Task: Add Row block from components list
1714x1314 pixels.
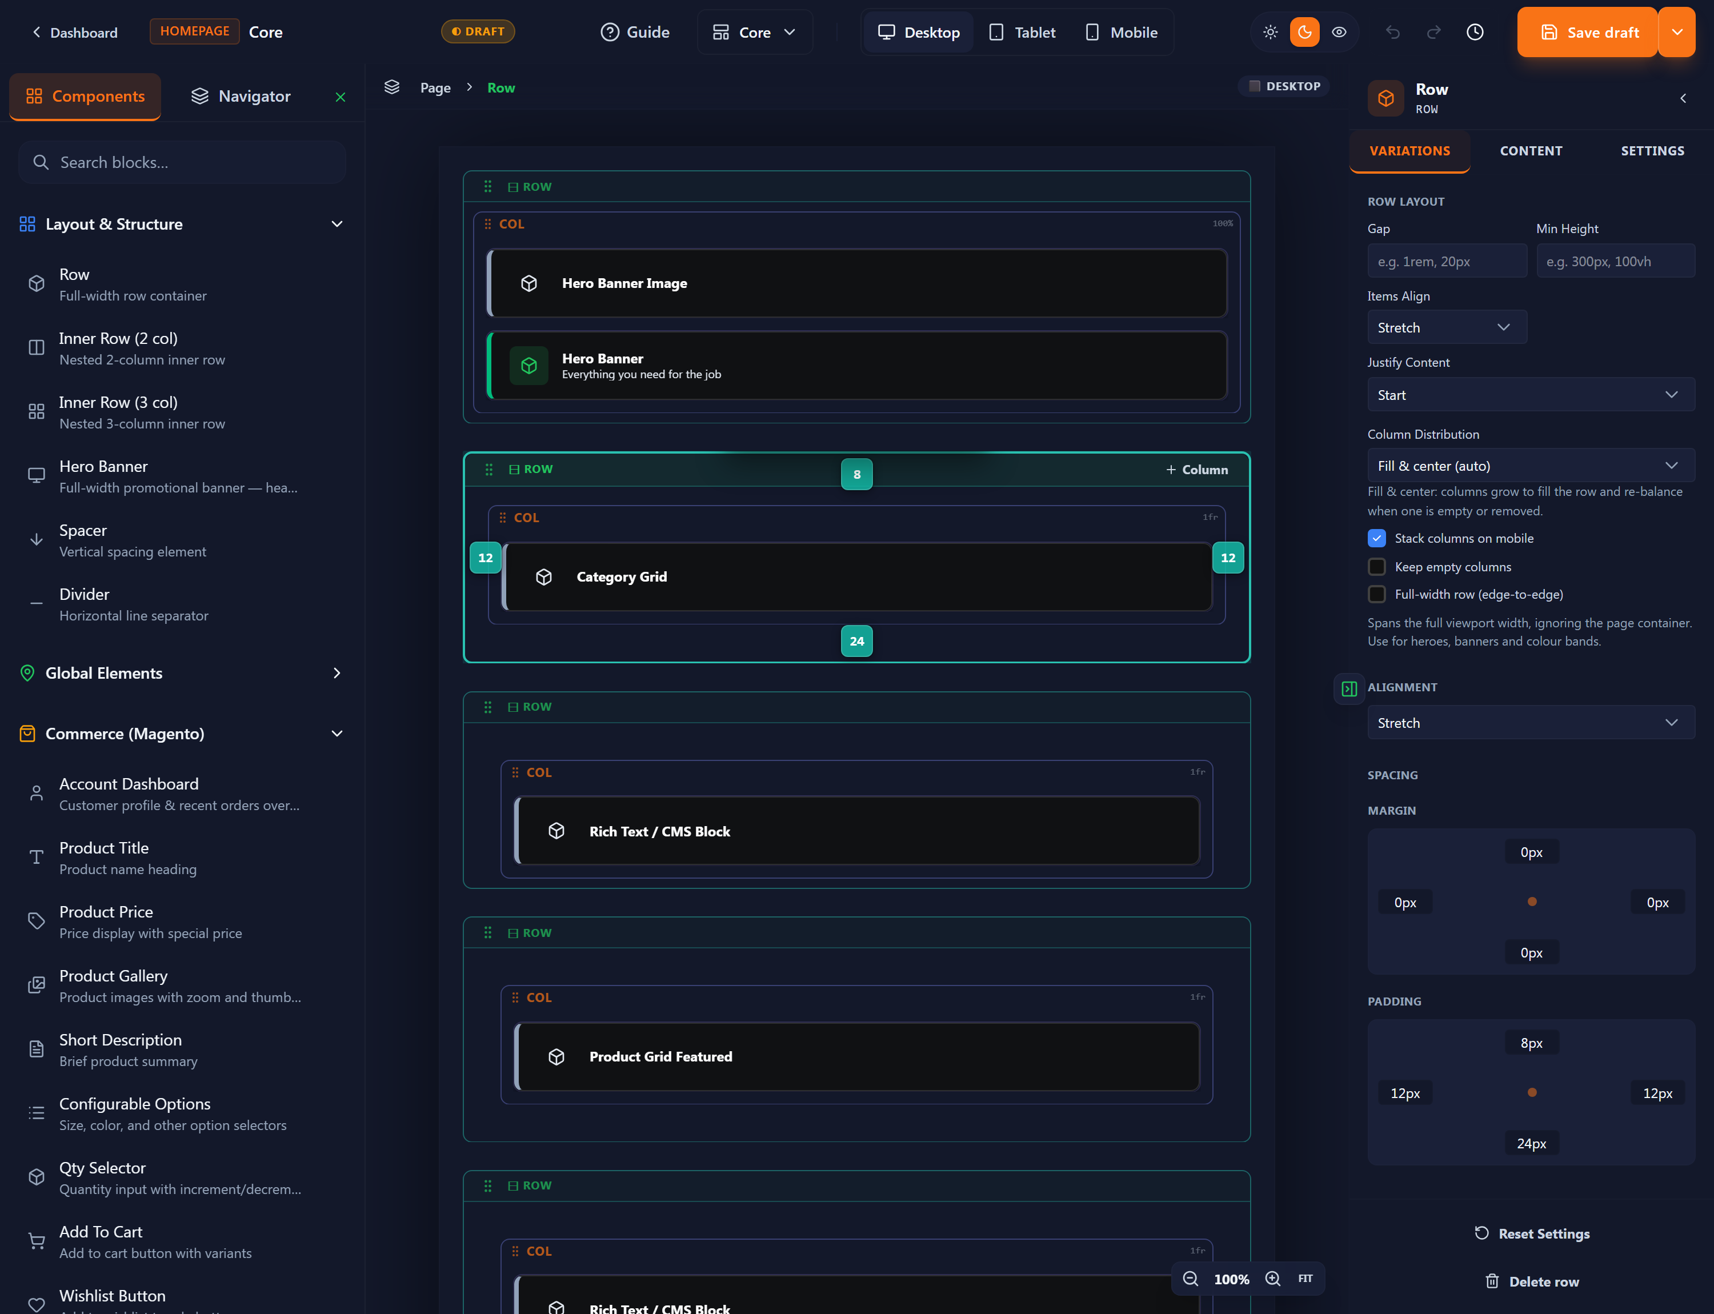Action: tap(182, 284)
